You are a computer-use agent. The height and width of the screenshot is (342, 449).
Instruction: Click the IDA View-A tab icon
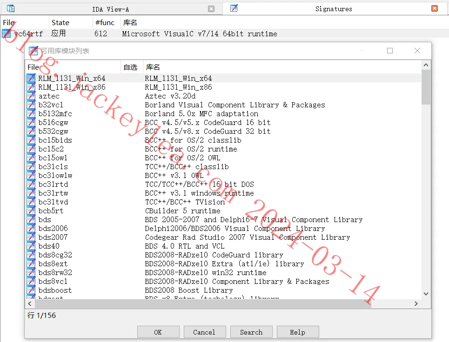[x=11, y=8]
